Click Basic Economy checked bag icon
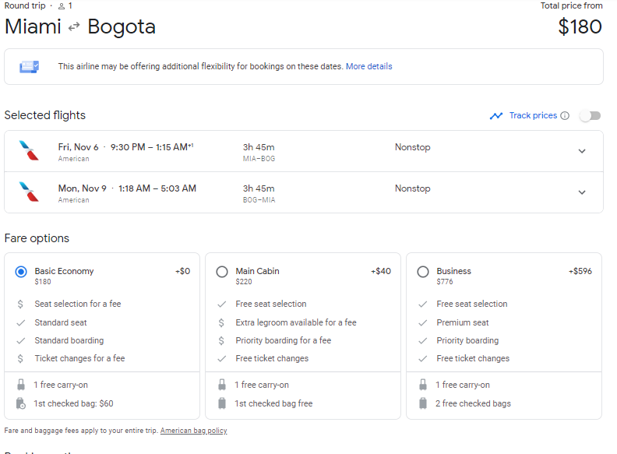 coord(20,403)
